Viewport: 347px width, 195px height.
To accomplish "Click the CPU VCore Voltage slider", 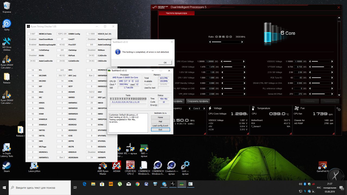I will click(x=233, y=61).
